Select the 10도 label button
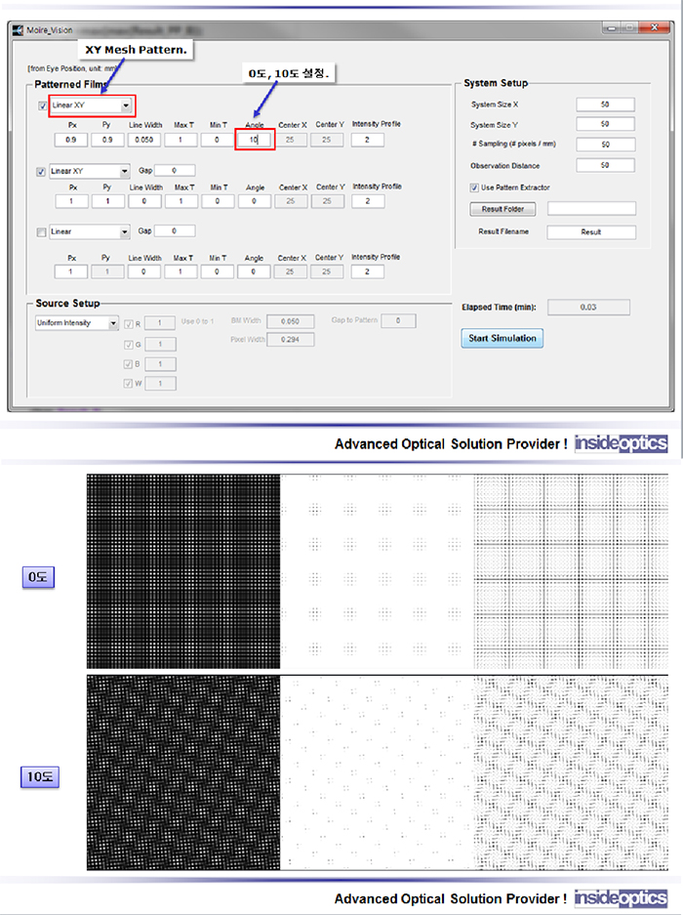The height and width of the screenshot is (915, 683). 40,777
